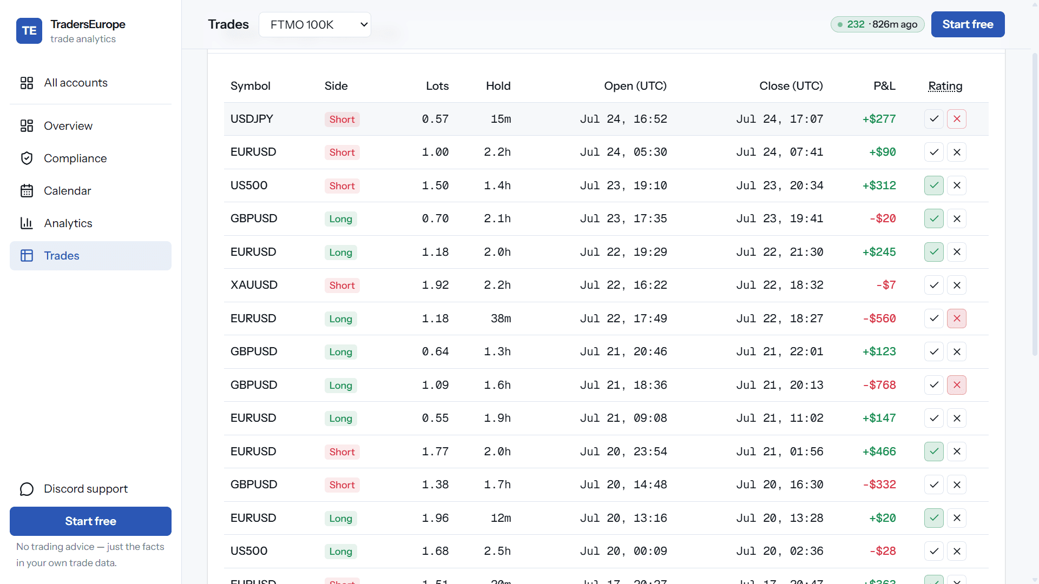The width and height of the screenshot is (1039, 584).
Task: Rate GBPUSD -$768 trade with checkmark
Action: click(x=934, y=385)
